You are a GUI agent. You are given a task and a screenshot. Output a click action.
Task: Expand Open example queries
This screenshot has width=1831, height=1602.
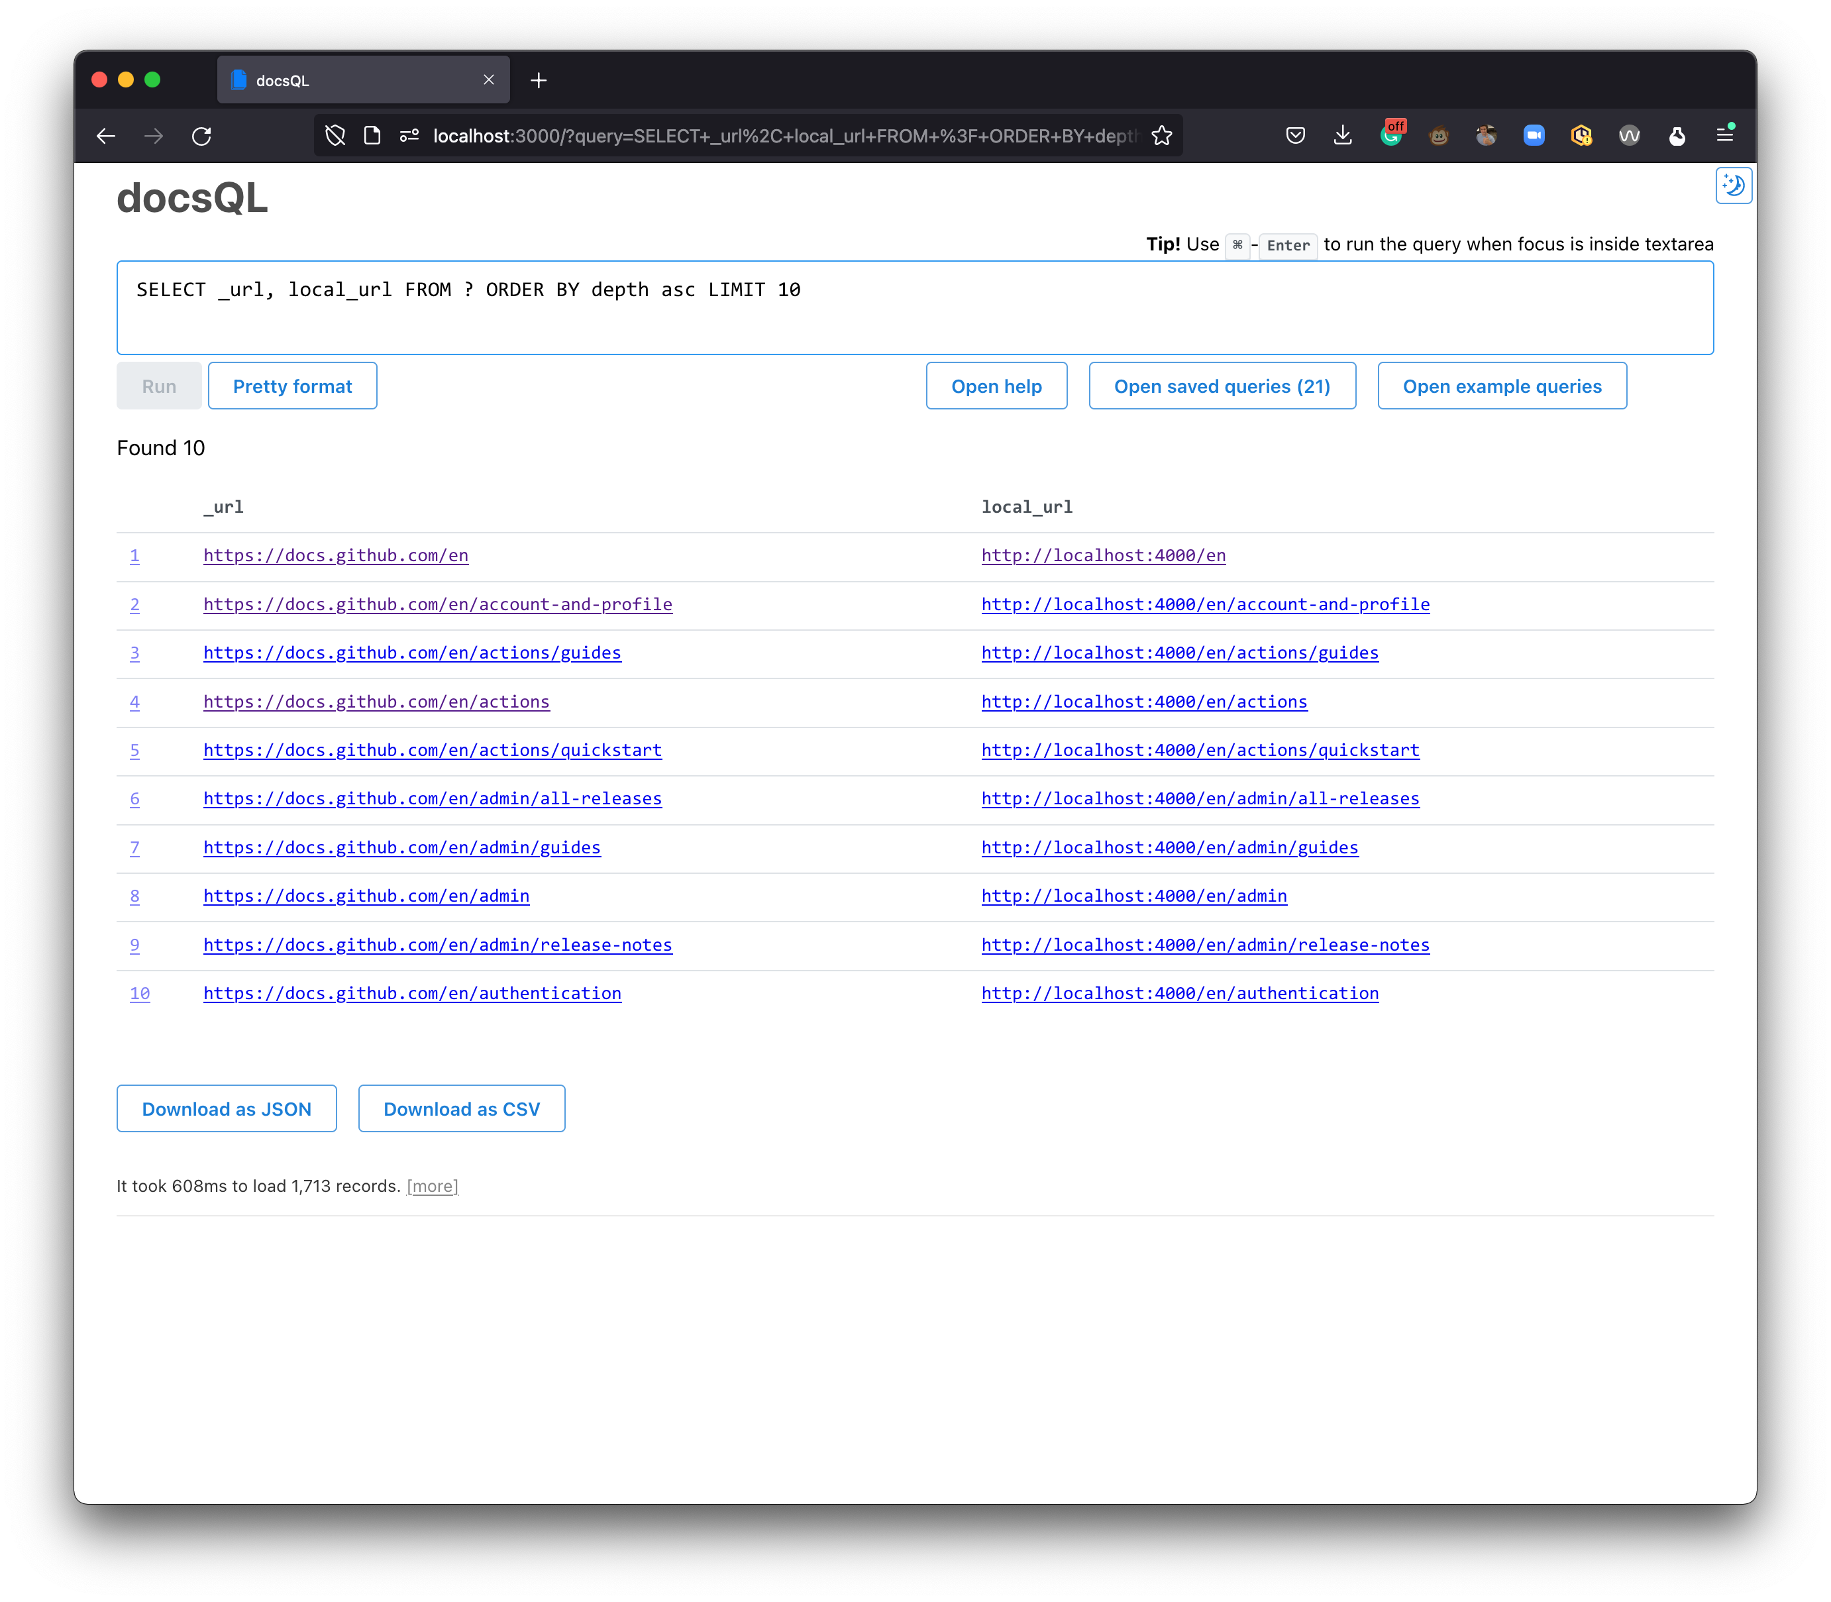(1501, 386)
